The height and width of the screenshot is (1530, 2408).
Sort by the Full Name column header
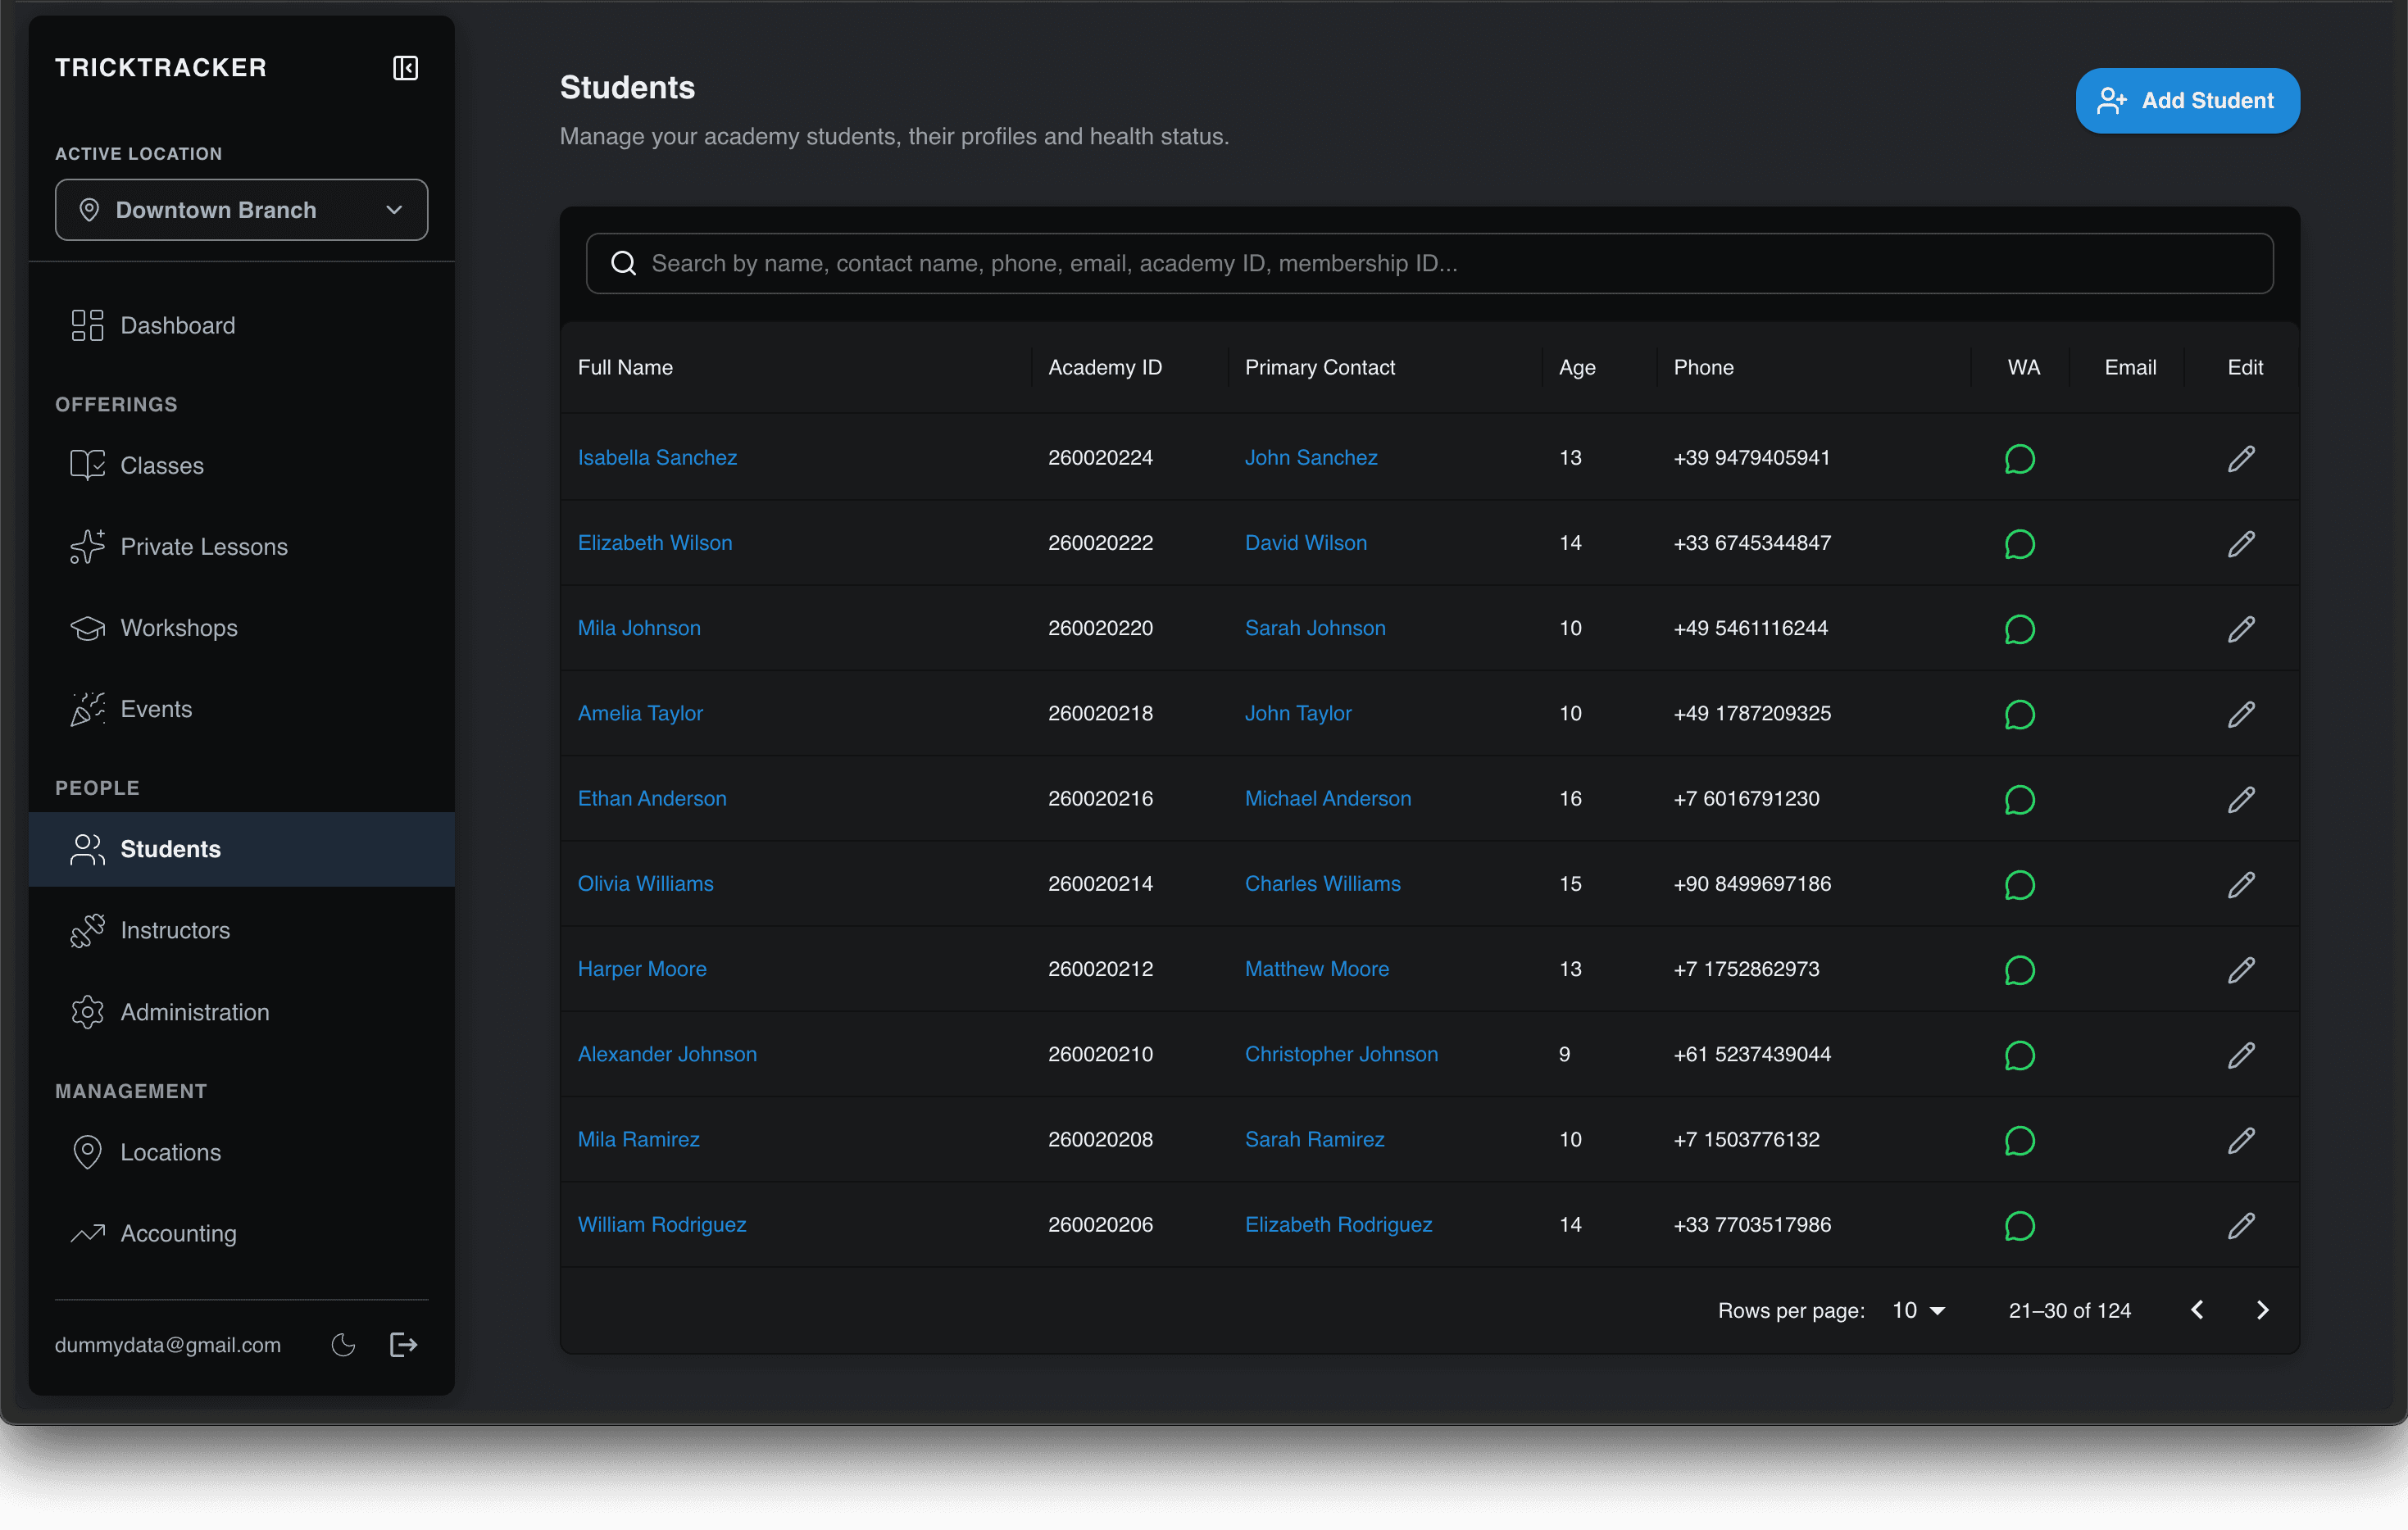click(x=625, y=368)
